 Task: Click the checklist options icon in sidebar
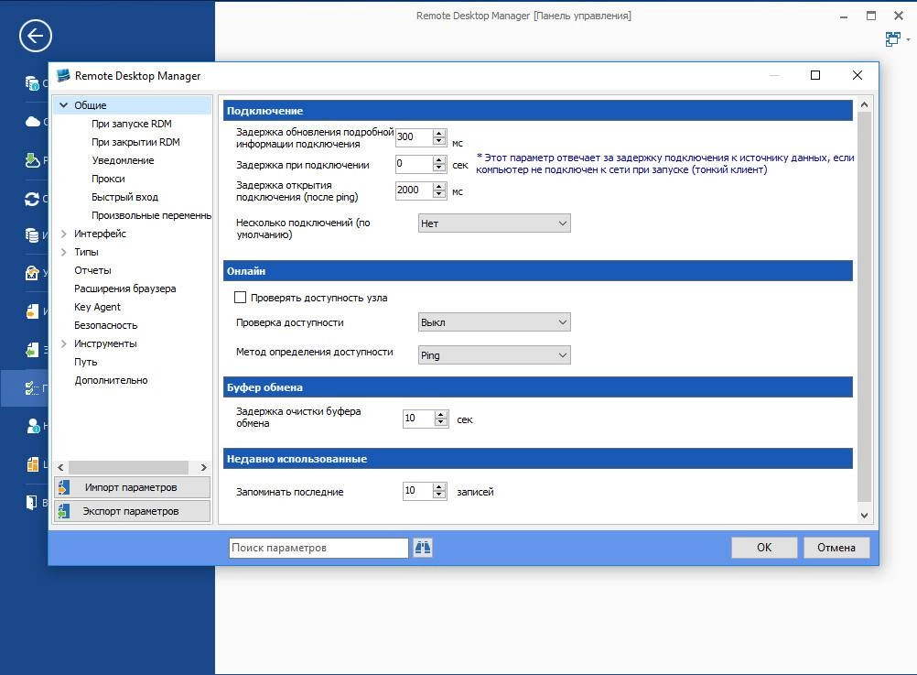tap(32, 387)
